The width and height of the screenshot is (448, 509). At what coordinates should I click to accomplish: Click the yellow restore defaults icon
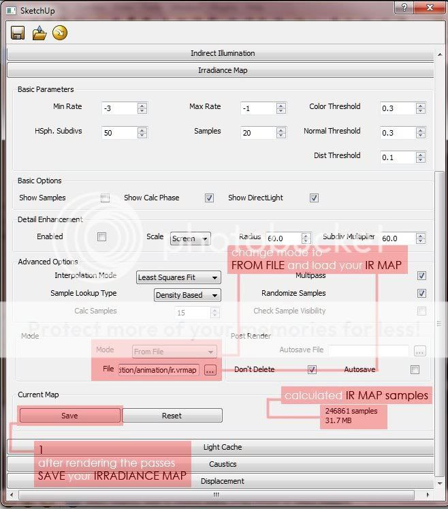tap(60, 33)
